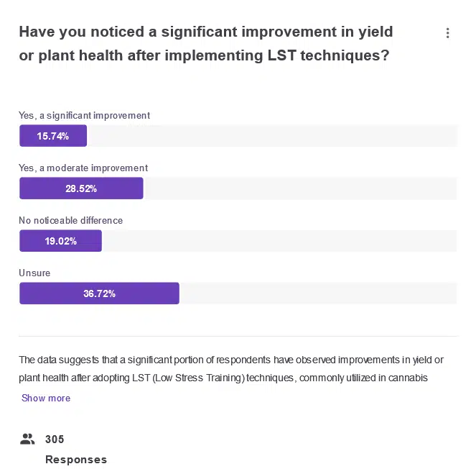Expand the summary with Show more

pyautogui.click(x=46, y=398)
